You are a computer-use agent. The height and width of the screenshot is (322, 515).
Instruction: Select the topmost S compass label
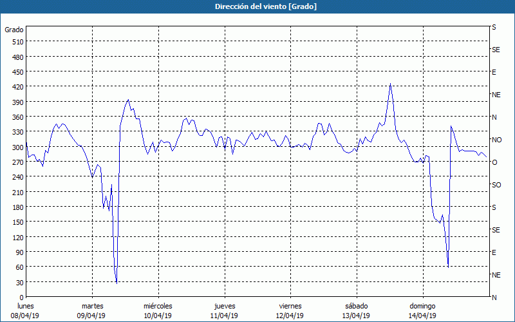click(494, 27)
